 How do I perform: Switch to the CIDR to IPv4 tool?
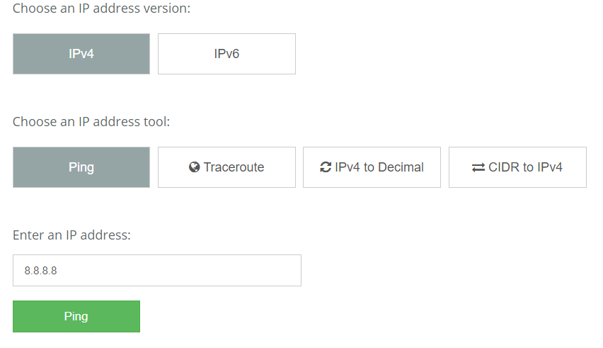pos(517,167)
